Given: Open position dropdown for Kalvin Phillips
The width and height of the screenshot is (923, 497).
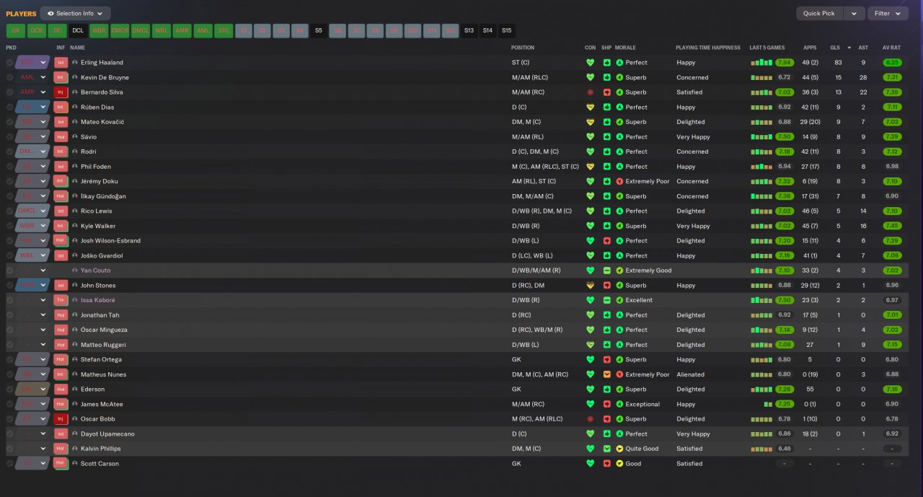Looking at the screenshot, I should (x=43, y=449).
